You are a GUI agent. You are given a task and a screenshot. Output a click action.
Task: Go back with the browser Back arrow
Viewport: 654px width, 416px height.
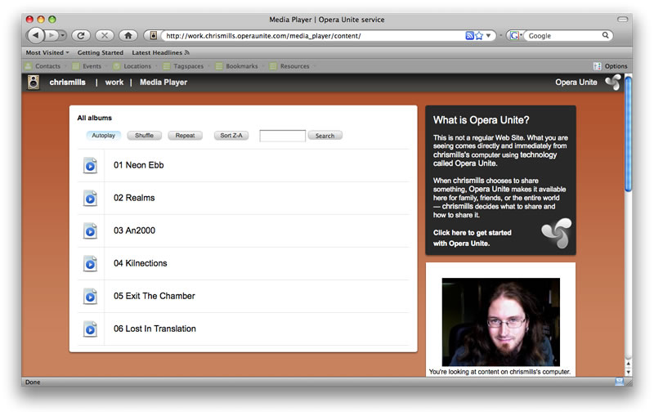point(35,35)
